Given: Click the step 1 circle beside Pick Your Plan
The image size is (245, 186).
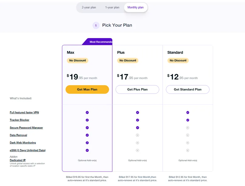Looking at the screenshot, I should coord(96,25).
